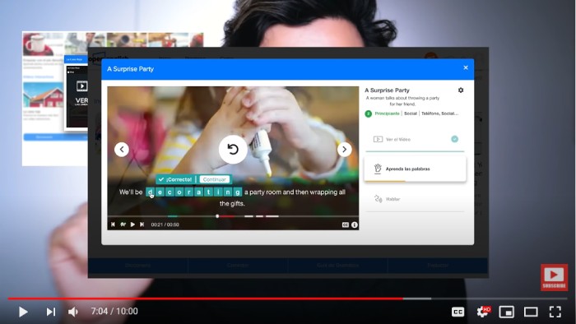Switch to YouTube miniplayer
Image resolution: width=576 pixels, height=324 pixels.
507,312
